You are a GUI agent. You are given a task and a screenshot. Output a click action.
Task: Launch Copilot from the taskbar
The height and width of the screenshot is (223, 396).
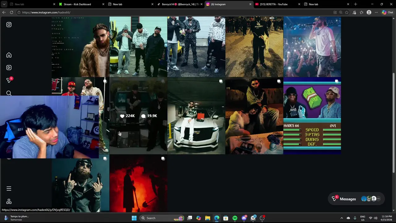pyautogui.click(x=199, y=218)
